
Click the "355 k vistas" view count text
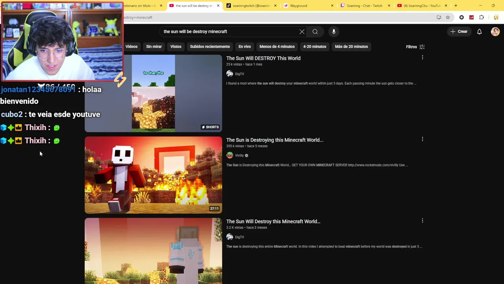tap(235, 146)
